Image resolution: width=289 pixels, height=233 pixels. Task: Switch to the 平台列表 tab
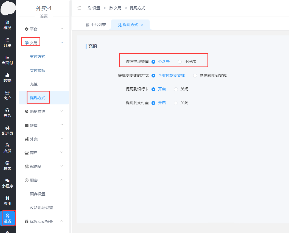coord(96,25)
